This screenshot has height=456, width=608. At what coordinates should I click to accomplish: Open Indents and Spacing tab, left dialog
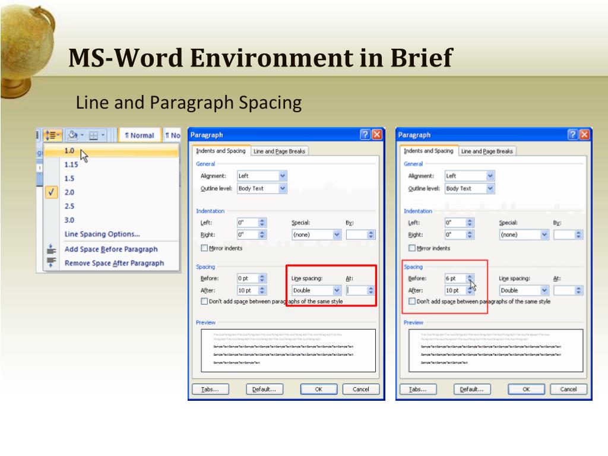tap(221, 151)
